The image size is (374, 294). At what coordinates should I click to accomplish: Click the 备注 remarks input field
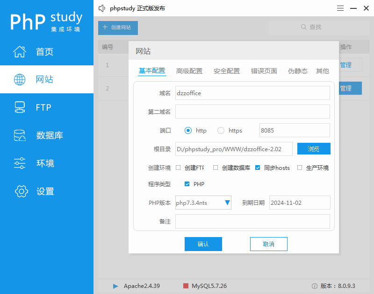(x=252, y=221)
